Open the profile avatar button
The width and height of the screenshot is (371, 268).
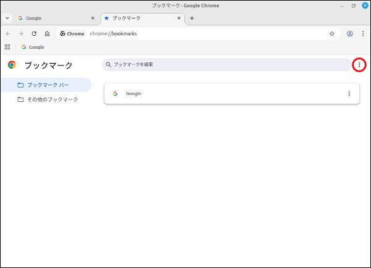click(350, 33)
